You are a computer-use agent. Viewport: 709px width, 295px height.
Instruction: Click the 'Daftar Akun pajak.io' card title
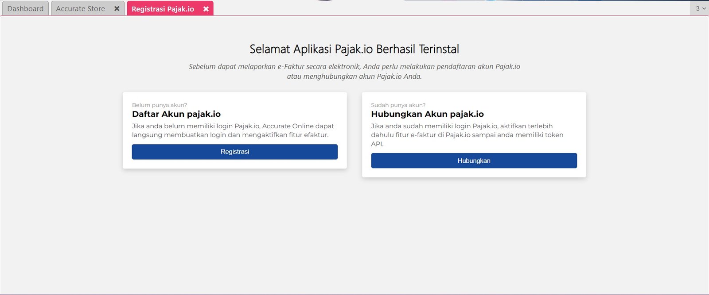[176, 114]
